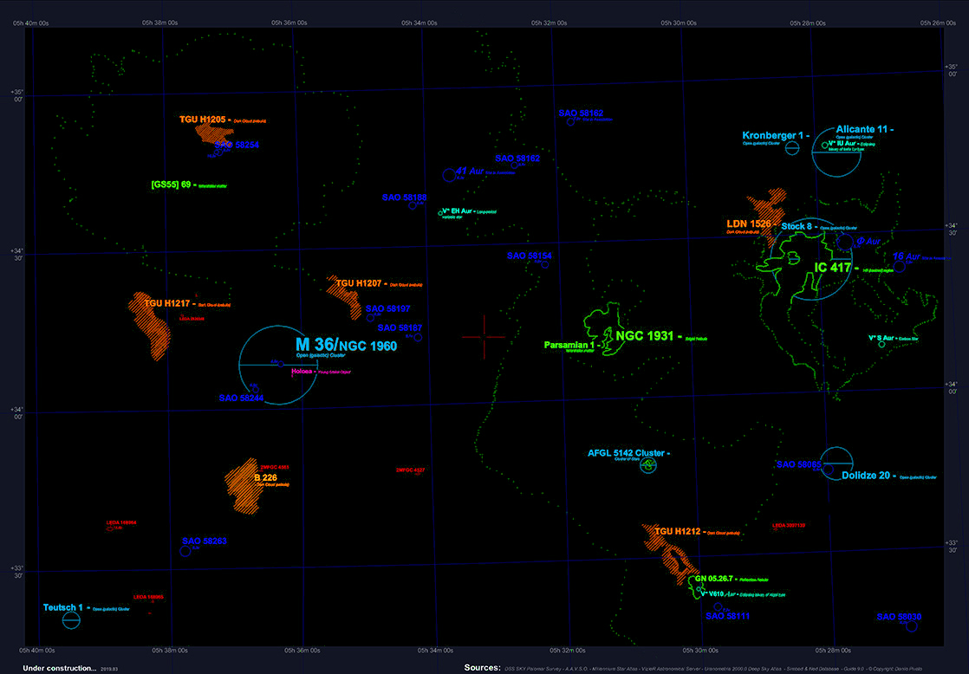The image size is (969, 674).
Task: Click the AFGL 5142 Cluster circle symbol
Action: (647, 465)
